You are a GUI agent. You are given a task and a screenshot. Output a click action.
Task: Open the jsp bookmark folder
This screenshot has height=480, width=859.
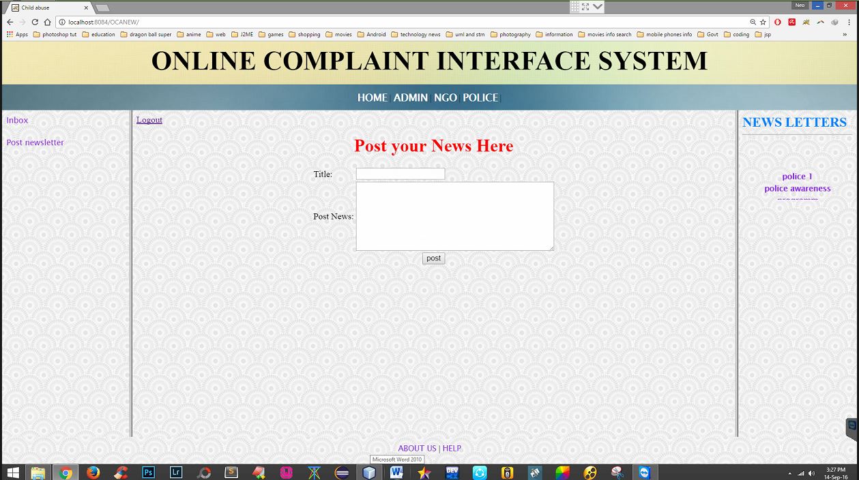pos(763,34)
